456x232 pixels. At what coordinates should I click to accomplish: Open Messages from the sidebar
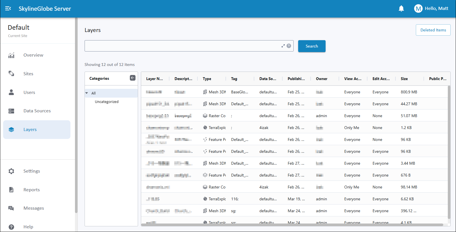tap(34, 208)
